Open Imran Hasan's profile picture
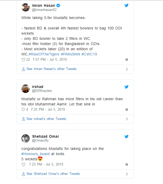 tap(26, 7)
